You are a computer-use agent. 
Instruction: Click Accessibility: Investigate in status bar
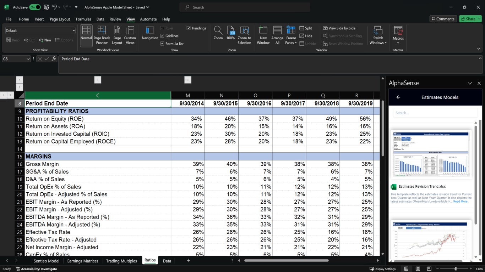(x=37, y=269)
